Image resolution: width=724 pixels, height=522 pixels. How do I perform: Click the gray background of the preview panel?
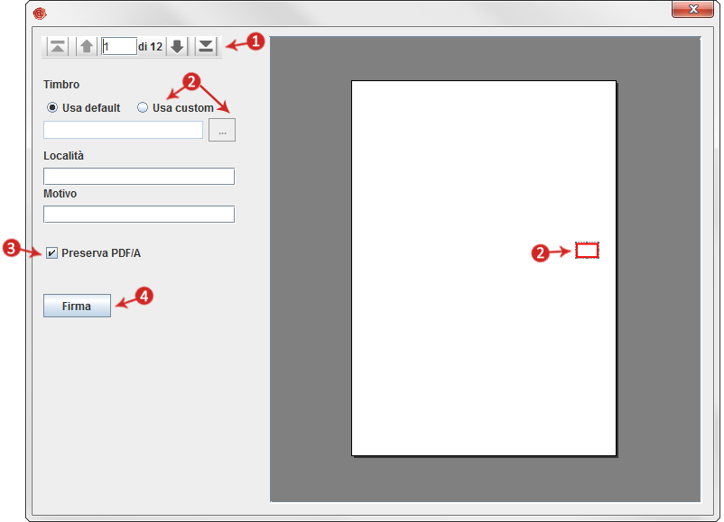307,270
